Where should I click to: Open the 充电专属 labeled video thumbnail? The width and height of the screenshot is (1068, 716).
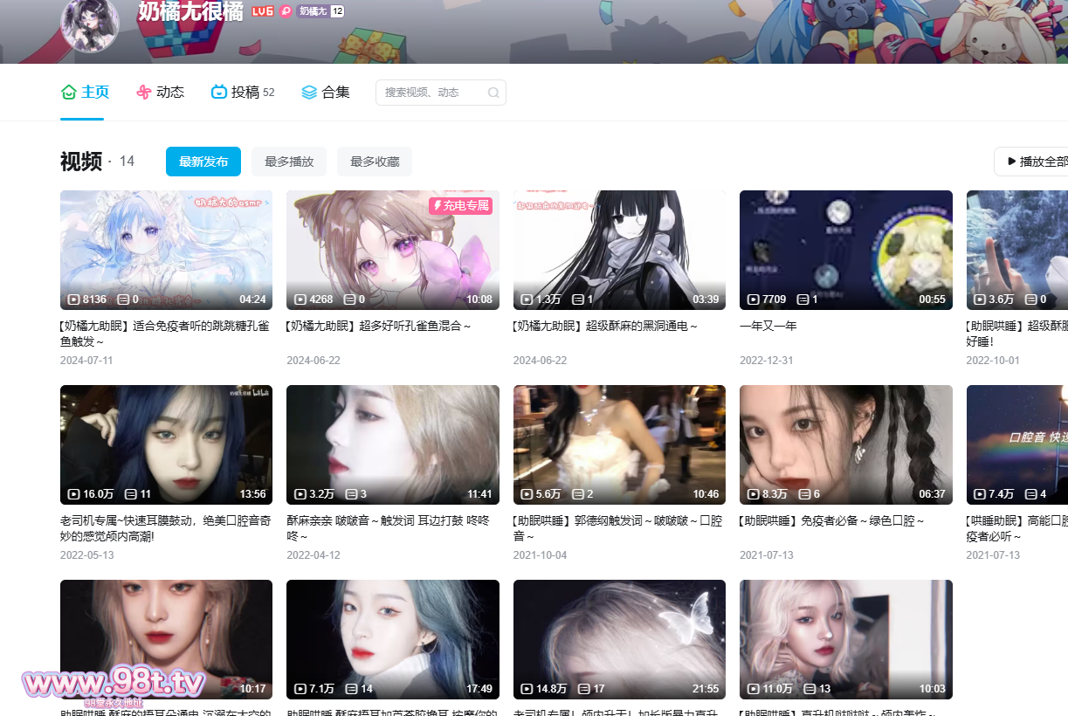pos(392,250)
